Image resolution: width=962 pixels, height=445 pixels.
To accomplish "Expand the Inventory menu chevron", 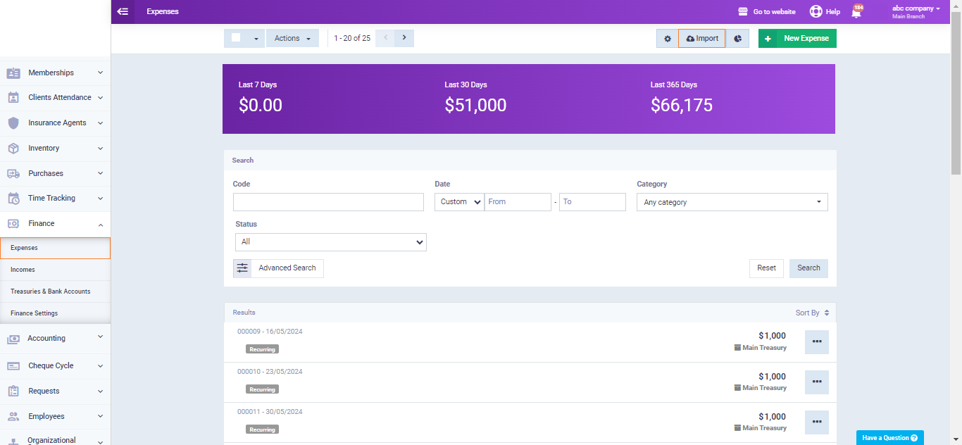I will tap(100, 149).
